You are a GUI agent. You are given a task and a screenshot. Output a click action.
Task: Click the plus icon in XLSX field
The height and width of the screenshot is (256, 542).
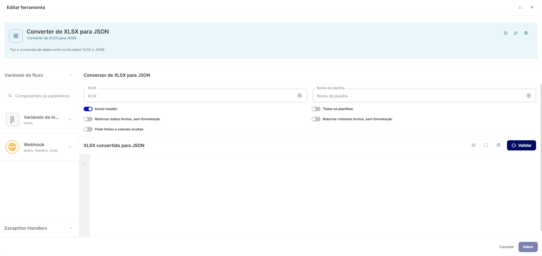click(300, 96)
